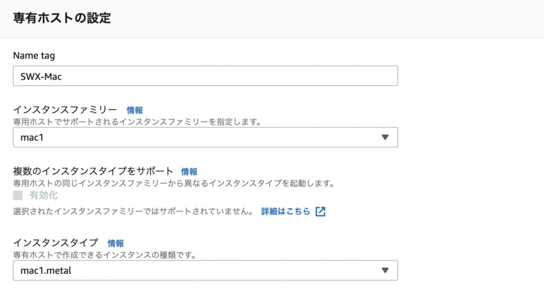Click the 専有ホストの設定 heading
The height and width of the screenshot is (297, 544).
click(62, 18)
